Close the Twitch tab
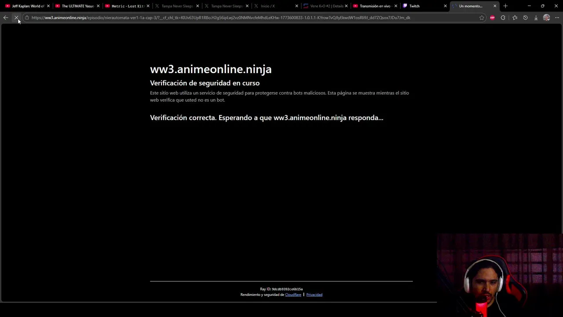Screen dimensions: 563x317 click(445, 6)
